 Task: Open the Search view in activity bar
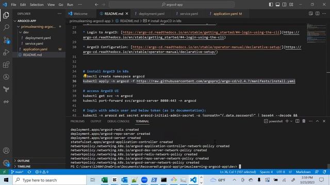point(6,27)
